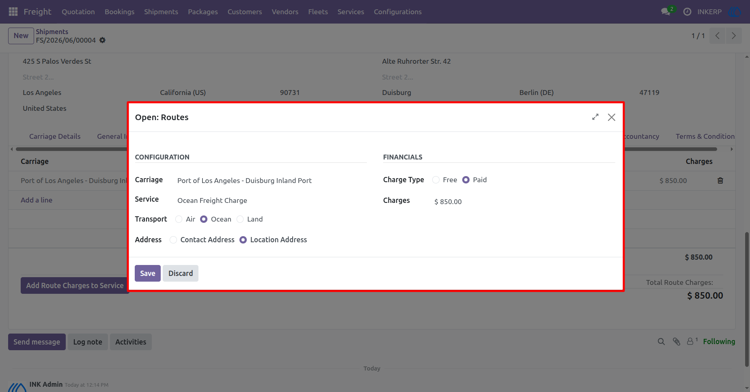This screenshot has width=750, height=392.
Task: Click Add a line link
Action: 37,200
